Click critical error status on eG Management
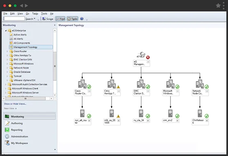 148,58
